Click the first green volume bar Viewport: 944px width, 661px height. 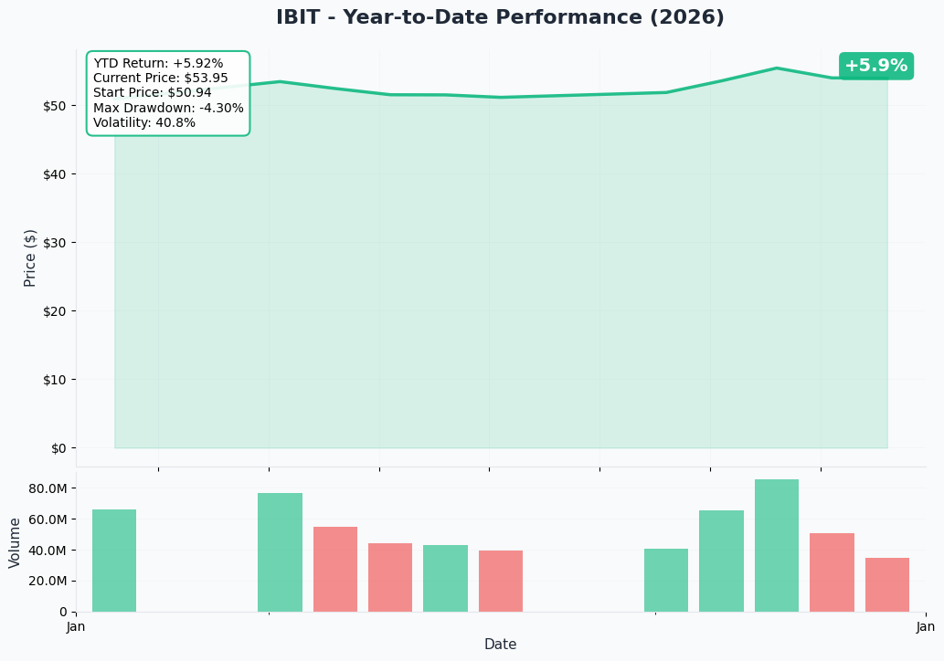[114, 561]
